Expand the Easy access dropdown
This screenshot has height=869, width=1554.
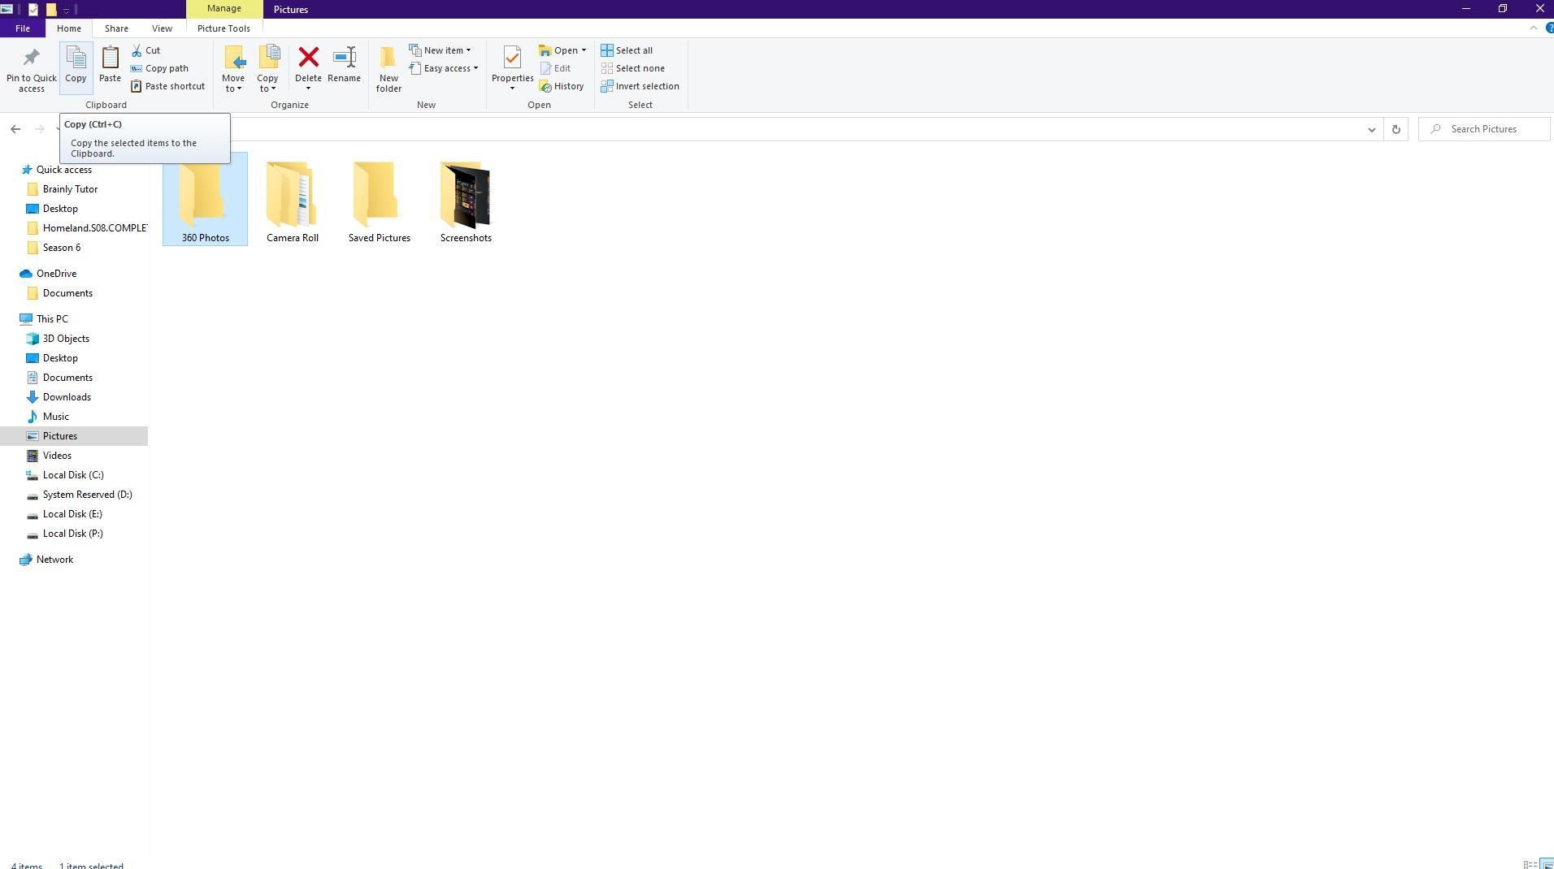point(443,68)
